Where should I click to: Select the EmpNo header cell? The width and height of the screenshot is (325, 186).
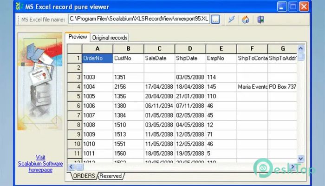click(221, 58)
